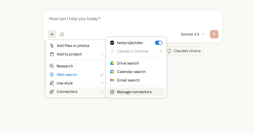
Task: Click the plus attachment button
Action: (52, 34)
